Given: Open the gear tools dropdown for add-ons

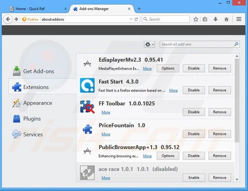Looking at the screenshot, I should pyautogui.click(x=149, y=44).
